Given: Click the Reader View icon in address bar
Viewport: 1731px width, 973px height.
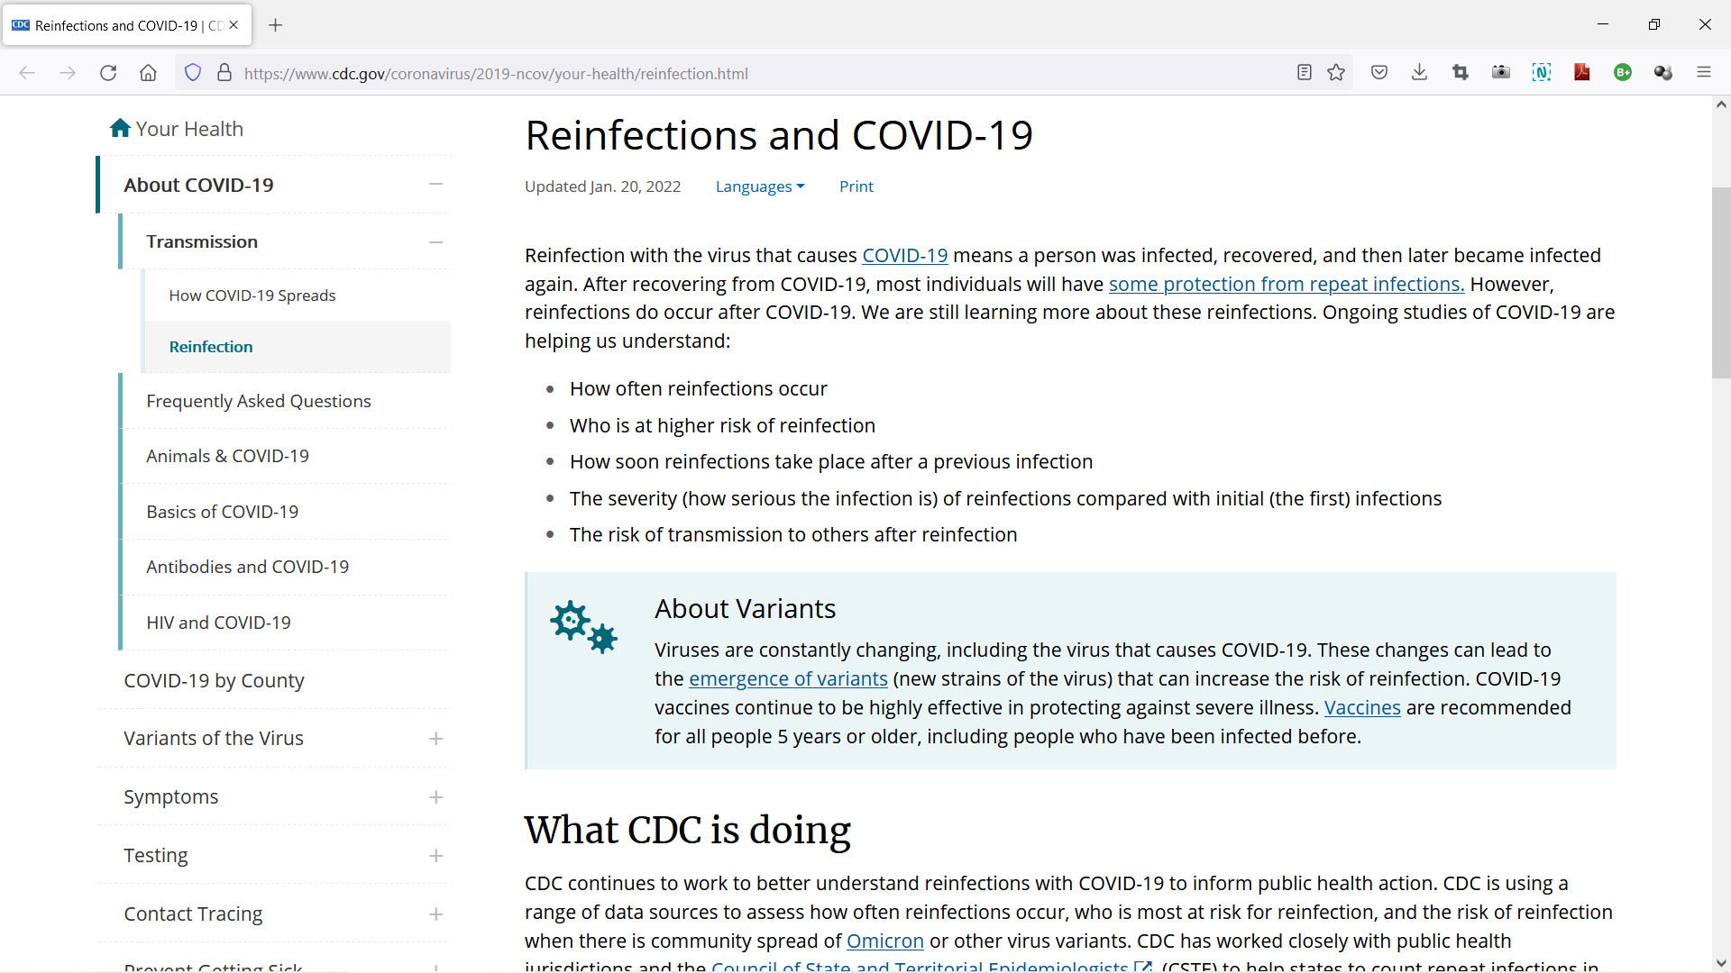Looking at the screenshot, I should (x=1304, y=73).
